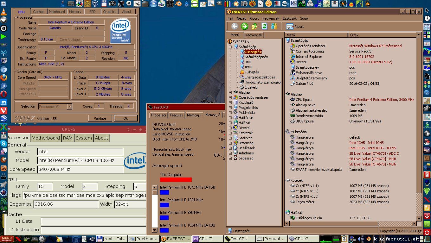The image size is (431, 243).
Task: Click the Validate button in CPU-Z
Action: point(100,118)
